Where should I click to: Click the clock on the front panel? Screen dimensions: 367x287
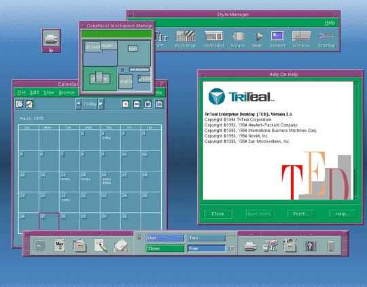tap(39, 246)
